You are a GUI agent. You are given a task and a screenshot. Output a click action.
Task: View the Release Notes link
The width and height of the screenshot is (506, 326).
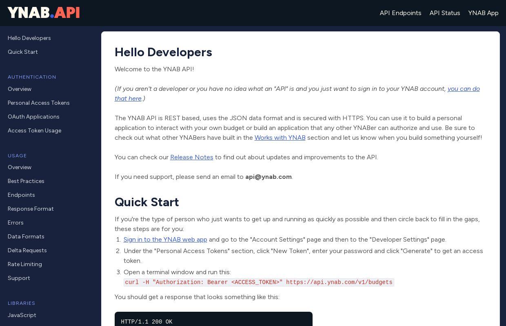click(x=192, y=157)
